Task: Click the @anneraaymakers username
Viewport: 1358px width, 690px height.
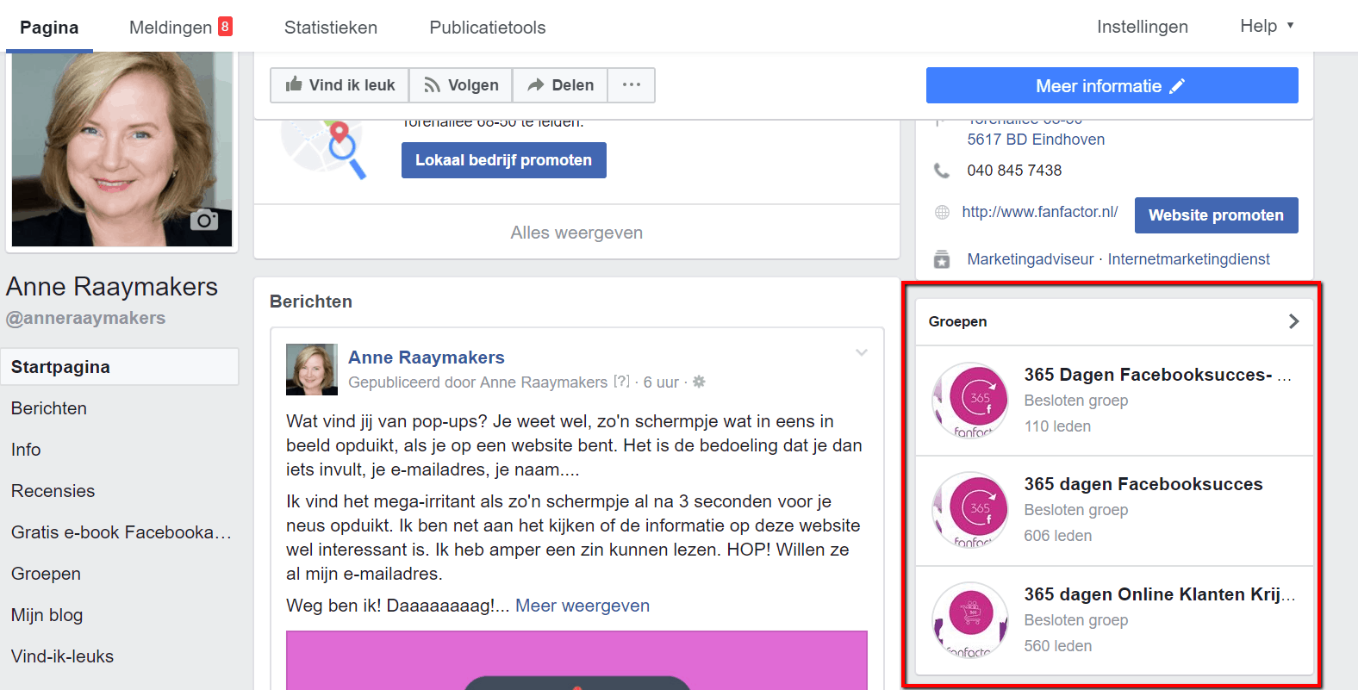Action: tap(86, 318)
